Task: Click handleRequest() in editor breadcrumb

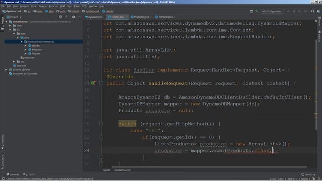Action: tap(123, 170)
